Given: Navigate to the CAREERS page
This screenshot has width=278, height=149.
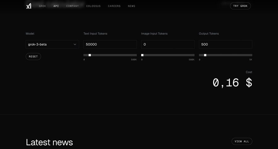Looking at the screenshot, I should point(114,6).
